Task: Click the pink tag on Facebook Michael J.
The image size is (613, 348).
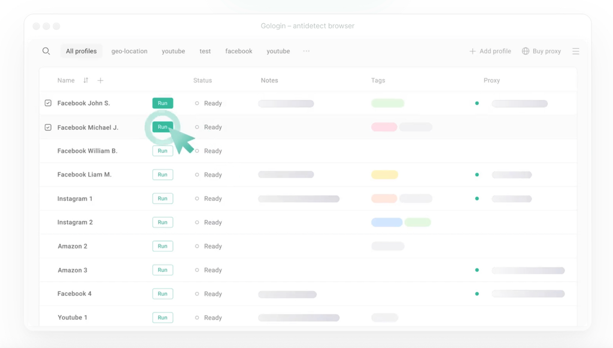Action: 384,127
